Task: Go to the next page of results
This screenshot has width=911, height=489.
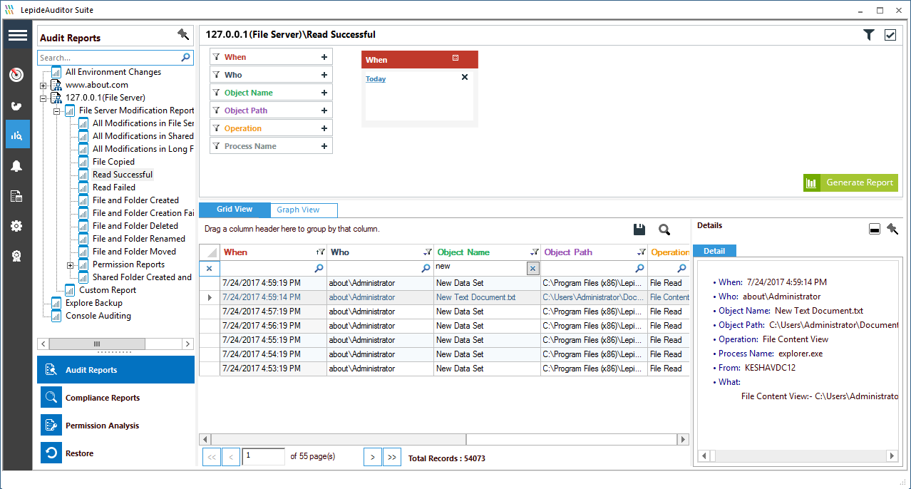Action: (372, 458)
